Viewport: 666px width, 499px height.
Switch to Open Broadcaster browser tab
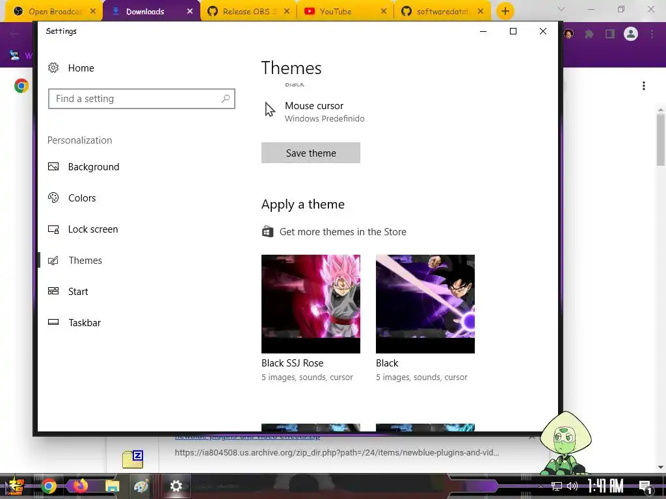pos(53,12)
